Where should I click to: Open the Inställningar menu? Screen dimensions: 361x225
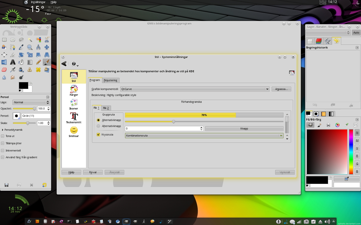pyautogui.click(x=38, y=2)
